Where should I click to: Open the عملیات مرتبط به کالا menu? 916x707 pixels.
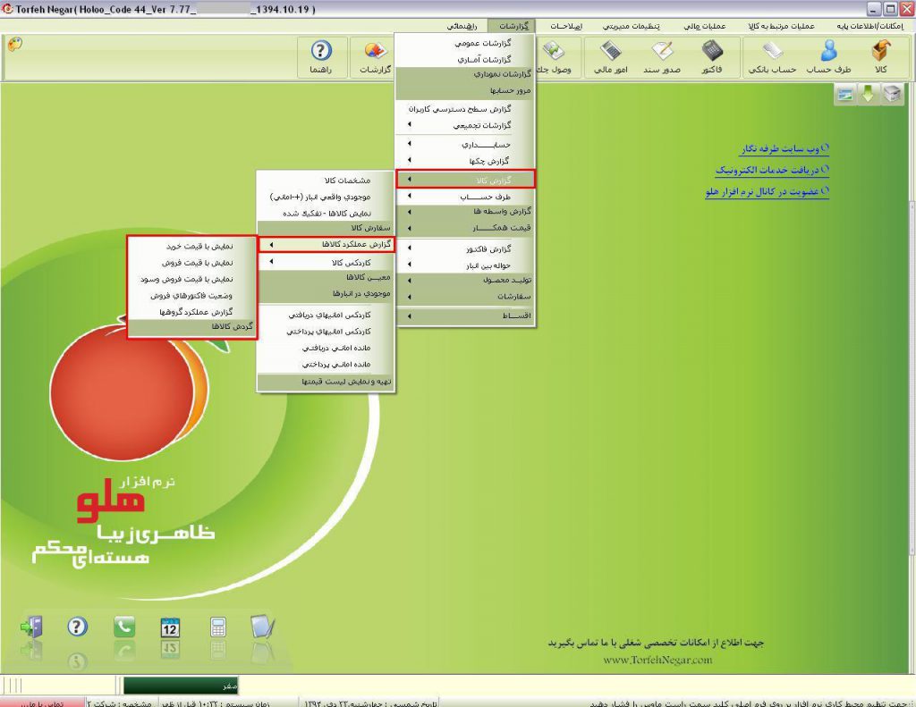[x=781, y=26]
